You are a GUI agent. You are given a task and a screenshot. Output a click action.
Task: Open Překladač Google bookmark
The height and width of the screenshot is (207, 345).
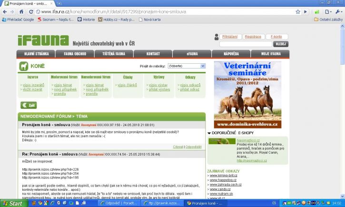pyautogui.click(x=18, y=20)
